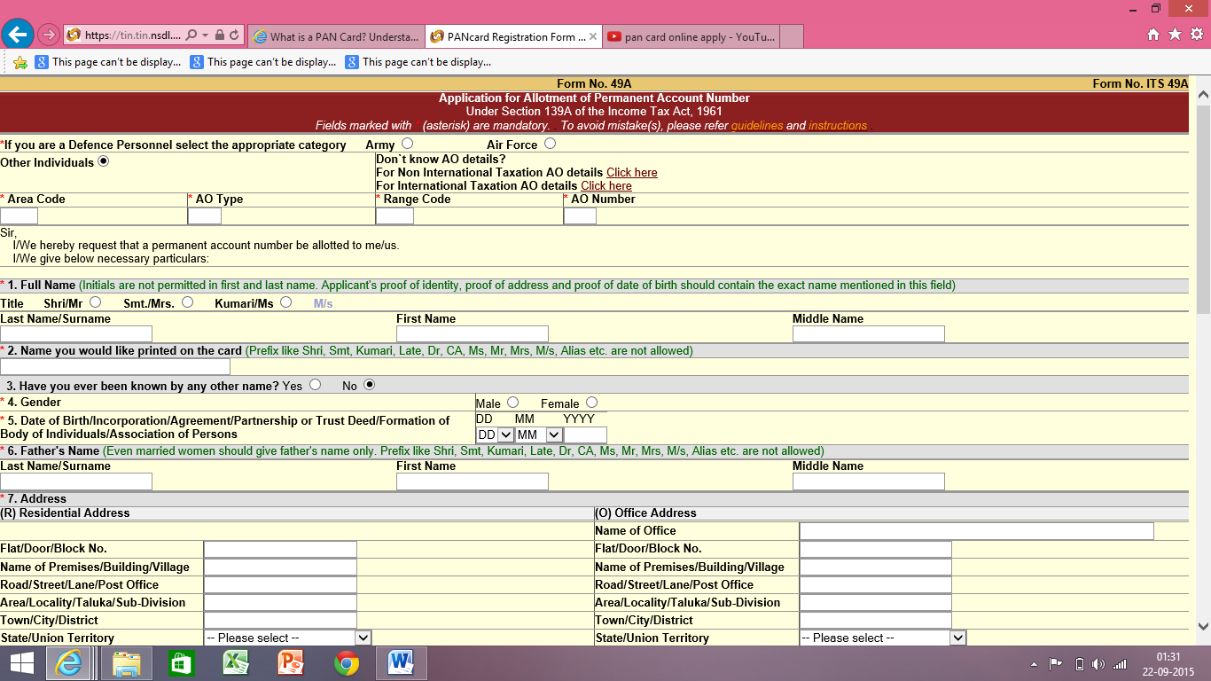Select the Female gender radio button
1211x681 pixels.
[x=591, y=403]
